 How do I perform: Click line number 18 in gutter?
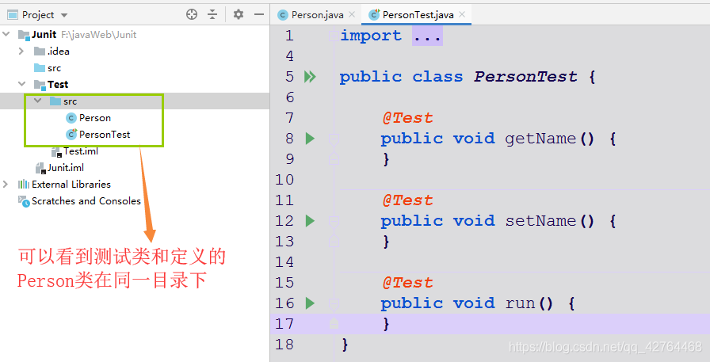coord(284,345)
